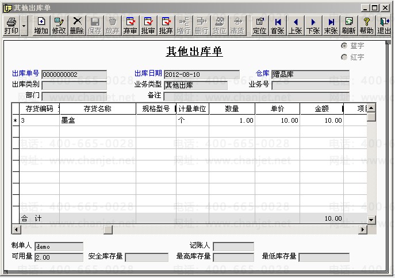Click the 单价 column header
This screenshot has height=278, width=395.
click(x=278, y=109)
